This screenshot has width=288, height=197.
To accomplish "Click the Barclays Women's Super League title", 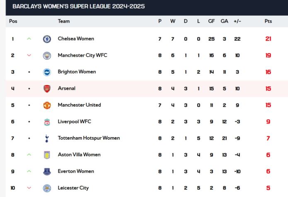I will pyautogui.click(x=79, y=7).
